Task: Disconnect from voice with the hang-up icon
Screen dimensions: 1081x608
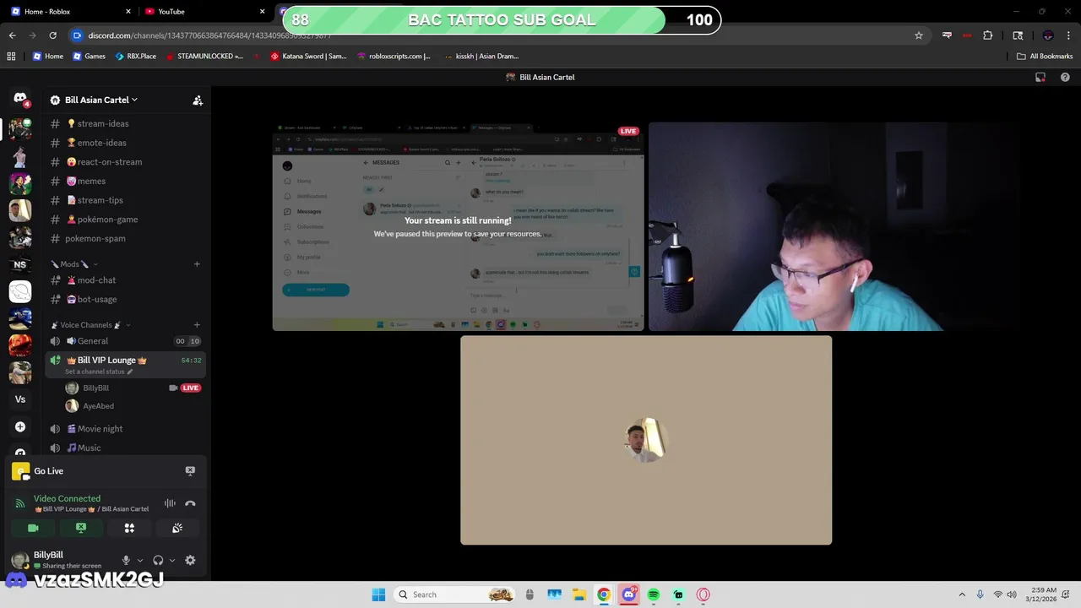Action: pos(190,503)
